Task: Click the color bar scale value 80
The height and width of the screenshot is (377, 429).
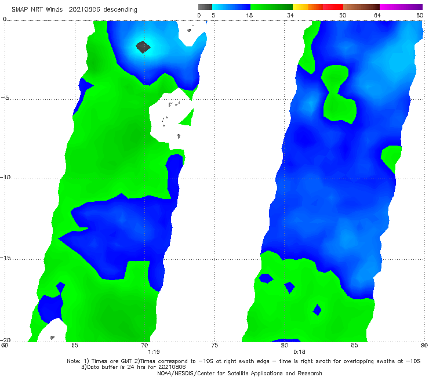Action: pyautogui.click(x=420, y=16)
